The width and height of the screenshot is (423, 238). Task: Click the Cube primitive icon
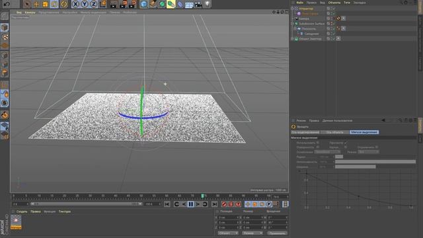coord(144,4)
